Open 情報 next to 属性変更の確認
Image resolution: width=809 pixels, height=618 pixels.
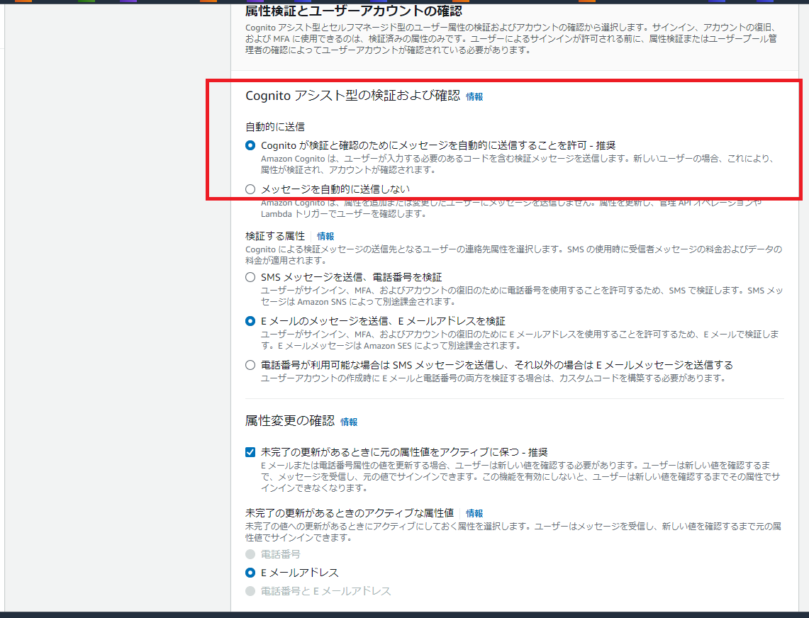350,421
